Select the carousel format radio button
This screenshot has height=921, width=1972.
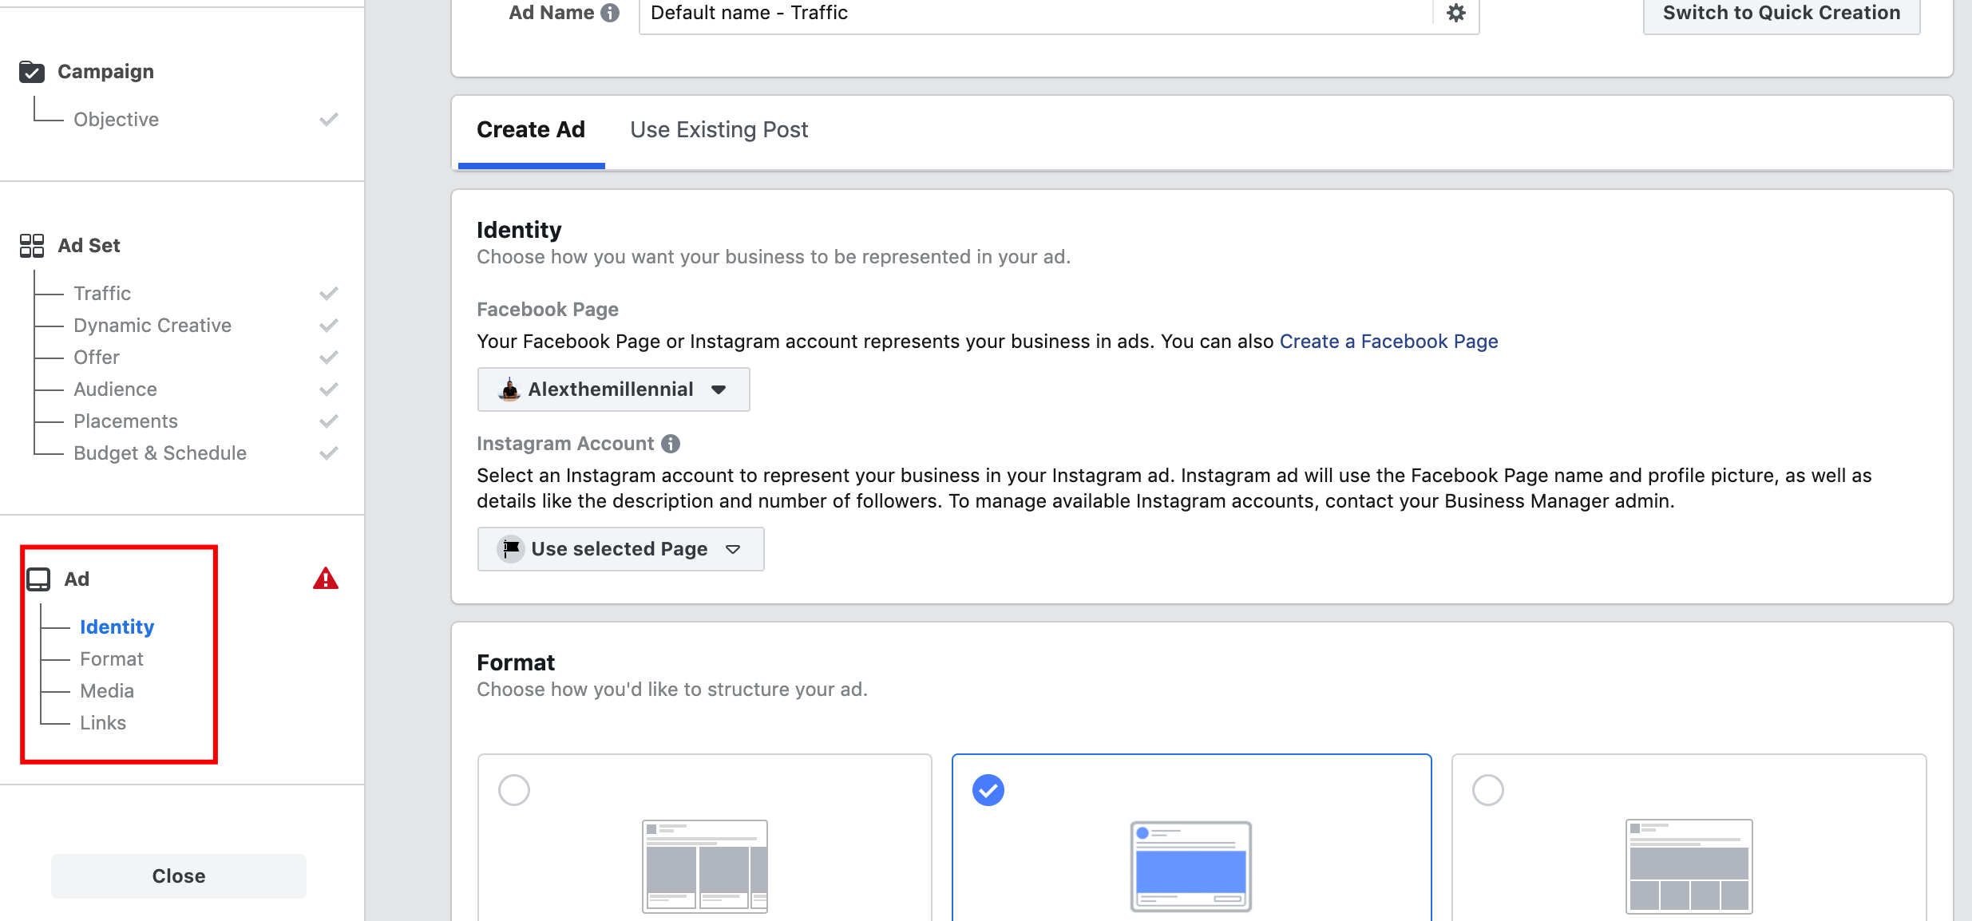[x=514, y=789]
